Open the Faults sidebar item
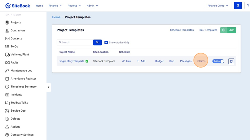250x140 pixels. [x=14, y=63]
